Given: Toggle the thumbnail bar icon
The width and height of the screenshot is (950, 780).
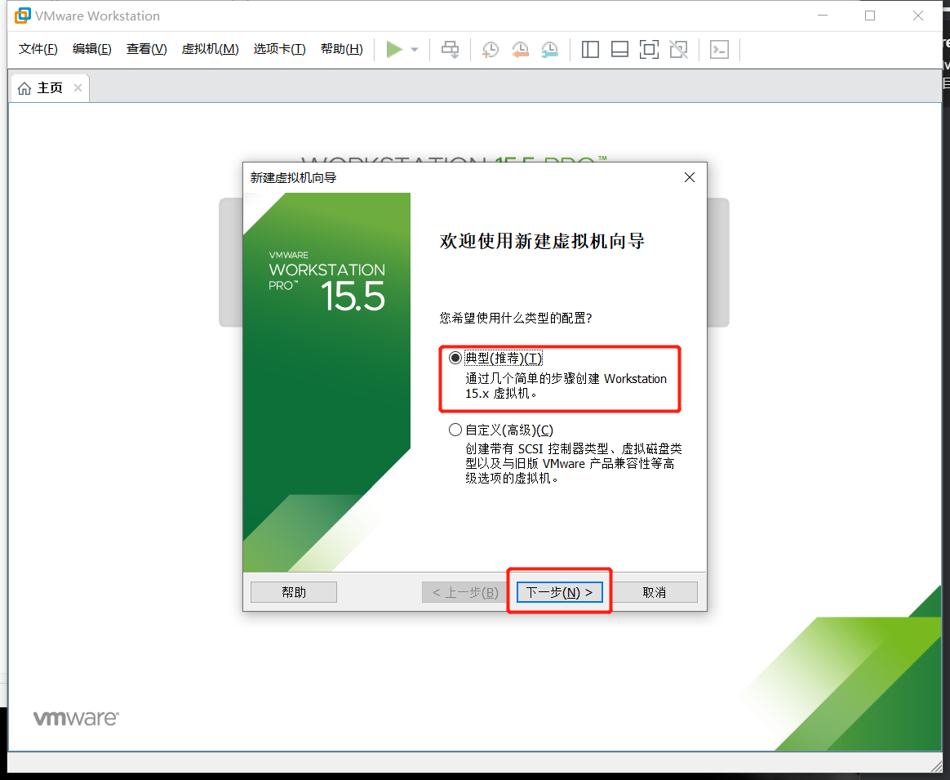Looking at the screenshot, I should [619, 49].
